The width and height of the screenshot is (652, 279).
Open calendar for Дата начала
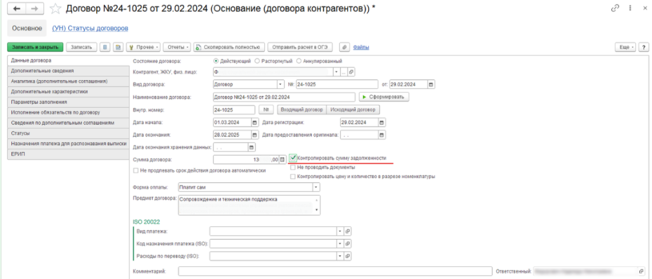click(x=255, y=123)
